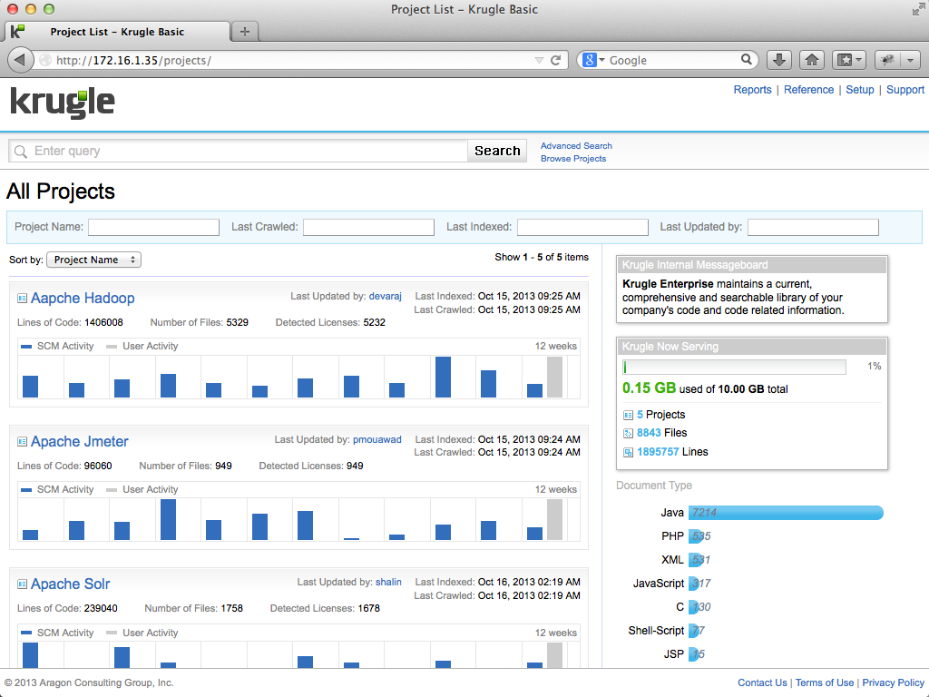Open the Apache Jmeter project
Viewport: 929px width, 697px height.
80,442
